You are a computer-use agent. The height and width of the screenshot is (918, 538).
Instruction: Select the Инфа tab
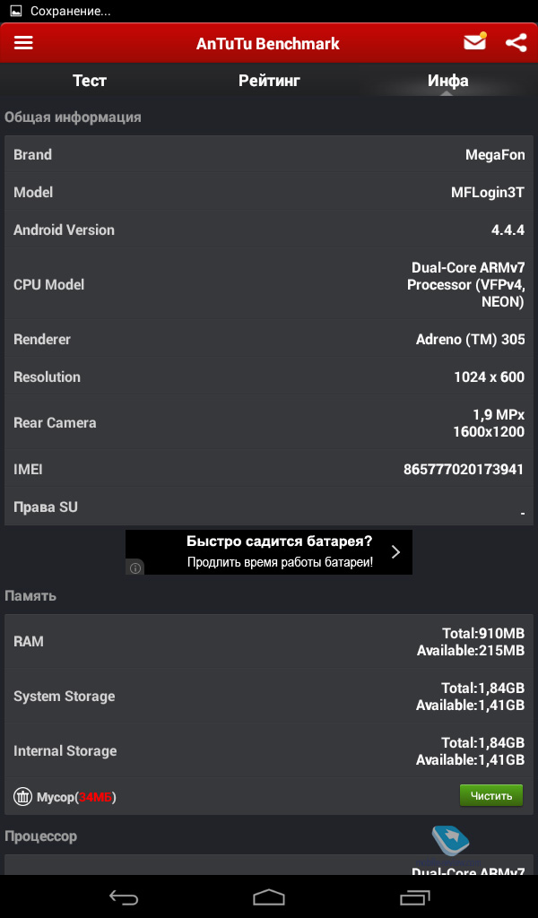pyautogui.click(x=447, y=81)
